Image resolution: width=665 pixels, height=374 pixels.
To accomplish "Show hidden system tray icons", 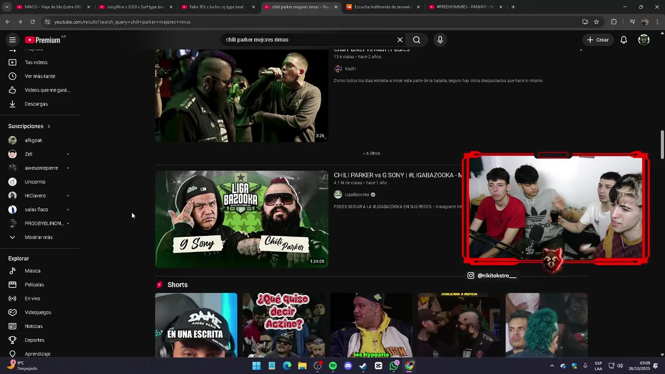I will click(551, 366).
